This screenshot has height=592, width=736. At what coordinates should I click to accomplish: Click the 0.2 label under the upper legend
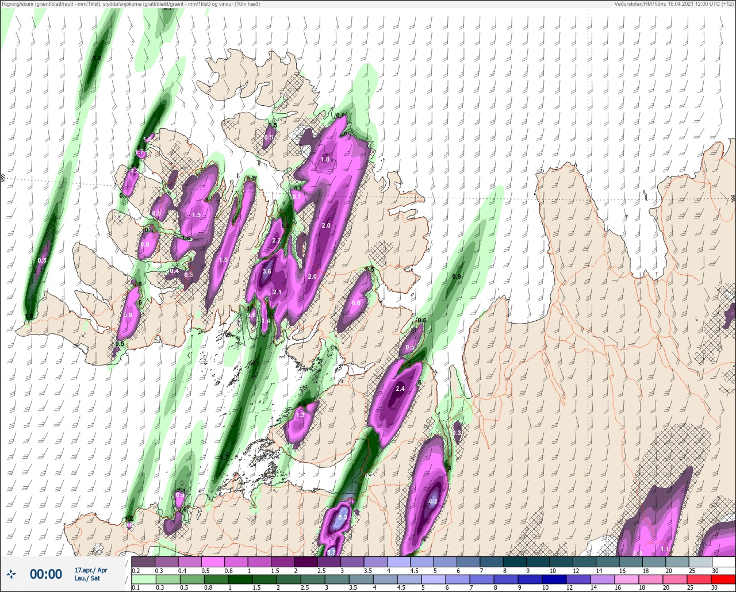(135, 570)
